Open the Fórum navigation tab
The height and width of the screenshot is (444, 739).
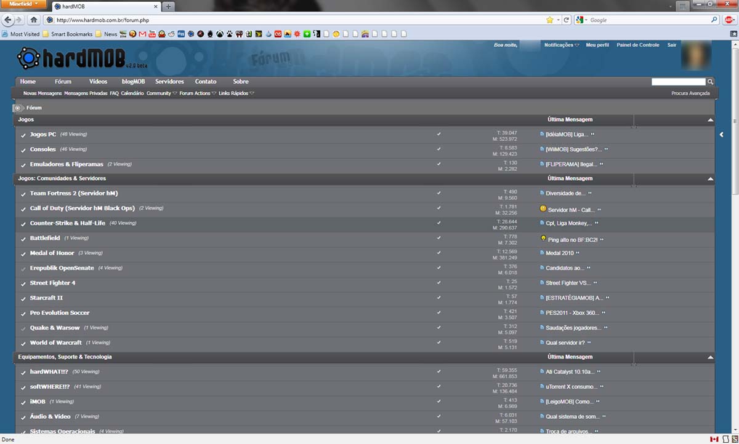63,81
